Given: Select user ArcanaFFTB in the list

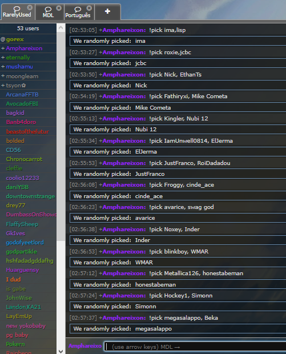Looking at the screenshot, I should 22,94.
